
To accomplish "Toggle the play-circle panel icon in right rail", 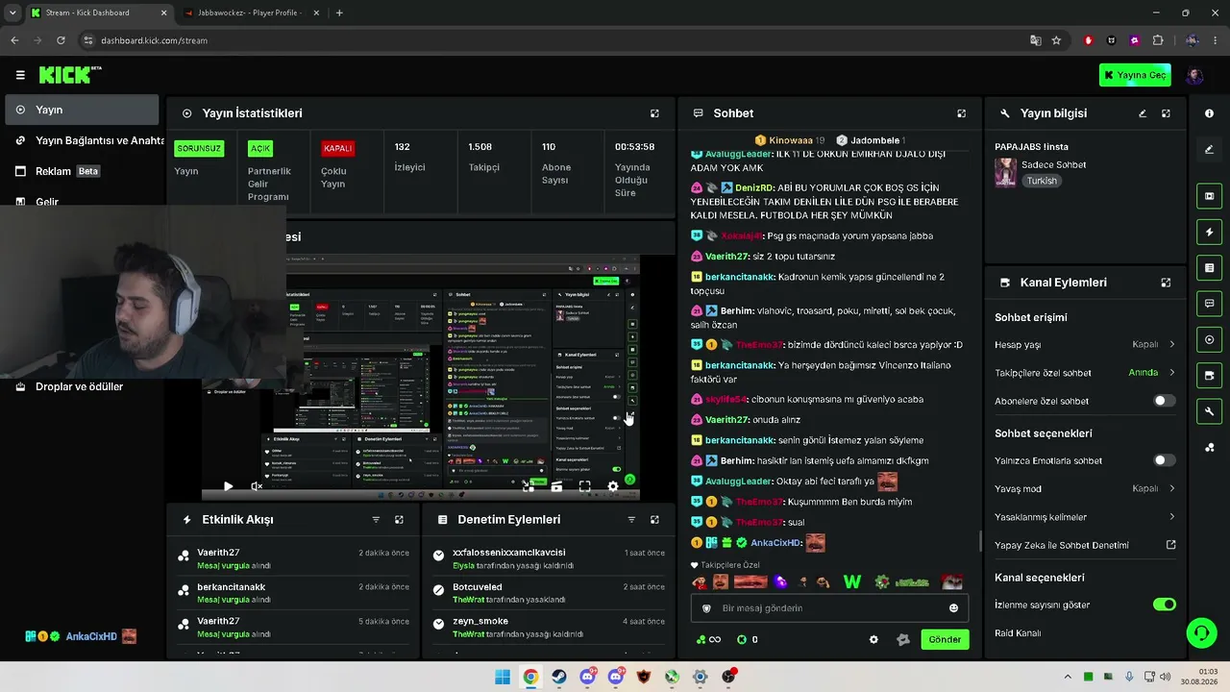I will [1209, 339].
